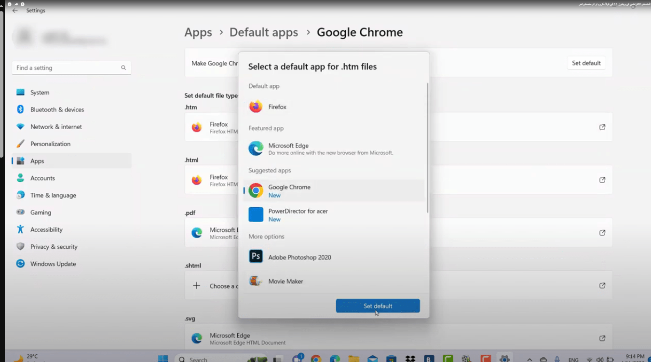651x362 pixels.
Task: Choose Movie Maker from More options
Action: click(x=334, y=281)
